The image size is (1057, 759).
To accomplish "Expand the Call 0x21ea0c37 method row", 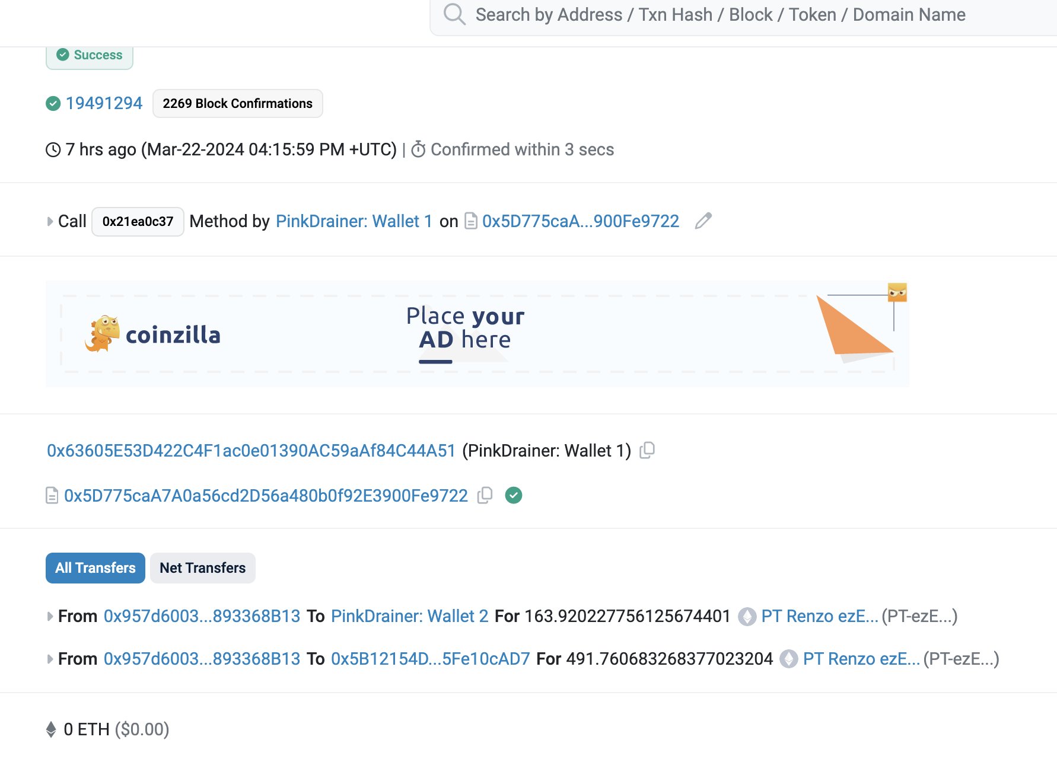I will pos(50,222).
